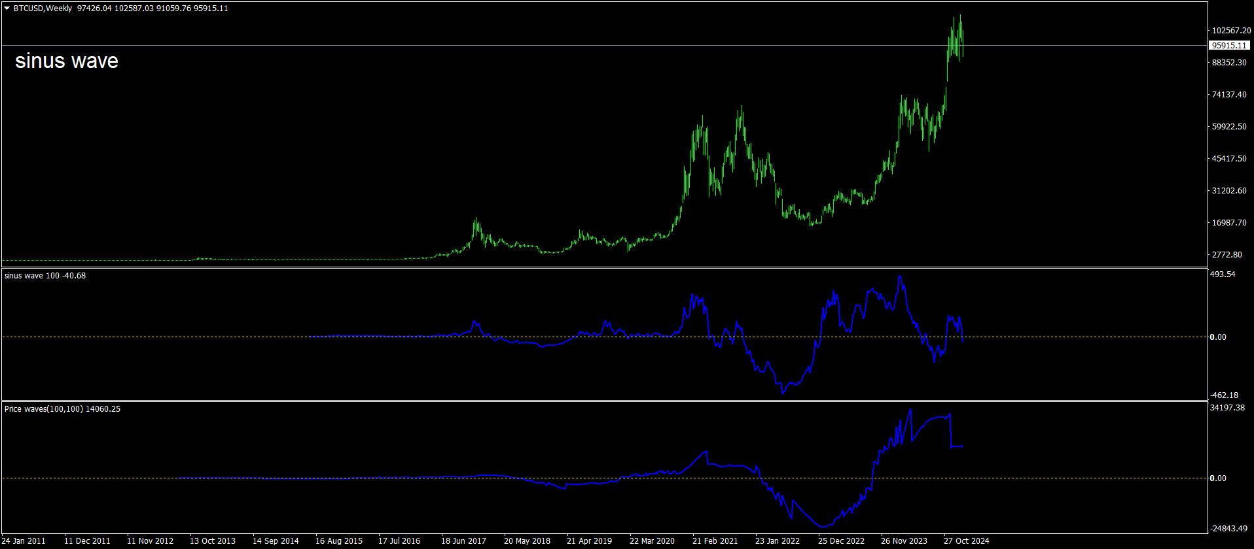The image size is (1254, 549).
Task: Click the 25 Dec 2022 date marker
Action: point(841,541)
